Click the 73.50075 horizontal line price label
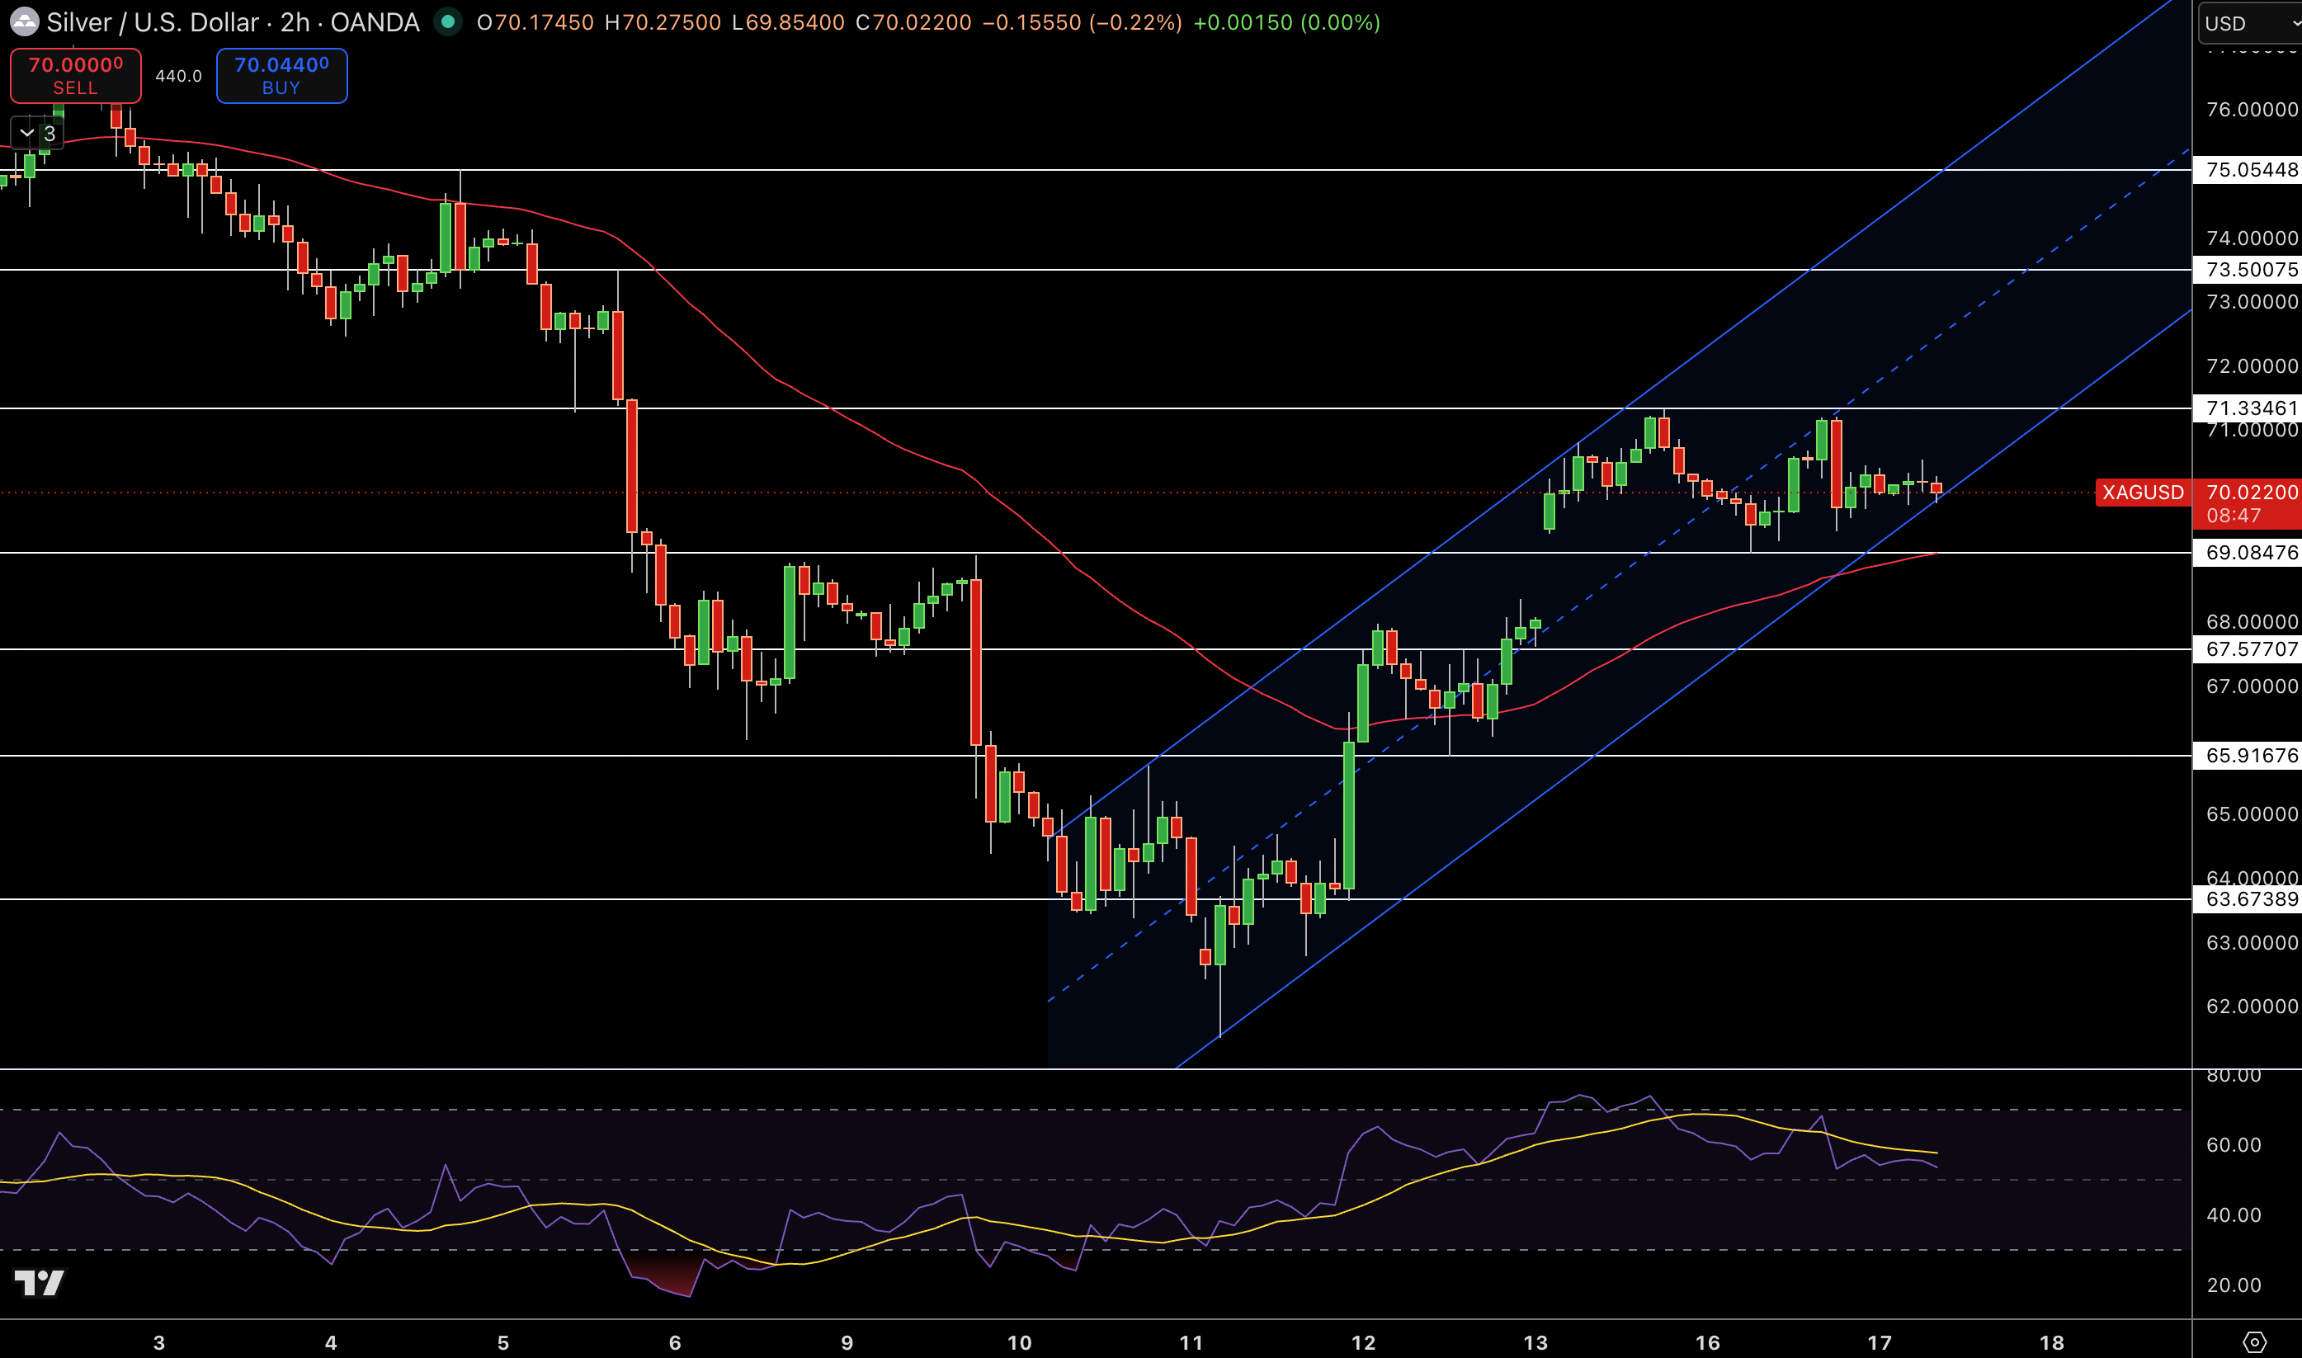This screenshot has width=2302, height=1358. tap(2247, 270)
